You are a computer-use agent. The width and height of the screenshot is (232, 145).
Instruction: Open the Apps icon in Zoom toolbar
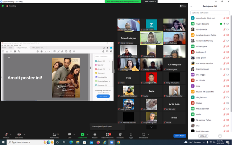coord(131,134)
